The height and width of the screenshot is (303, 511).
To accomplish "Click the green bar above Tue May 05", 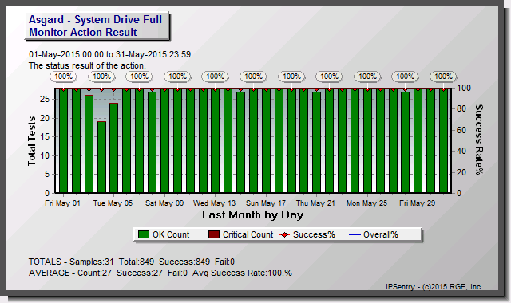I will coord(113,148).
